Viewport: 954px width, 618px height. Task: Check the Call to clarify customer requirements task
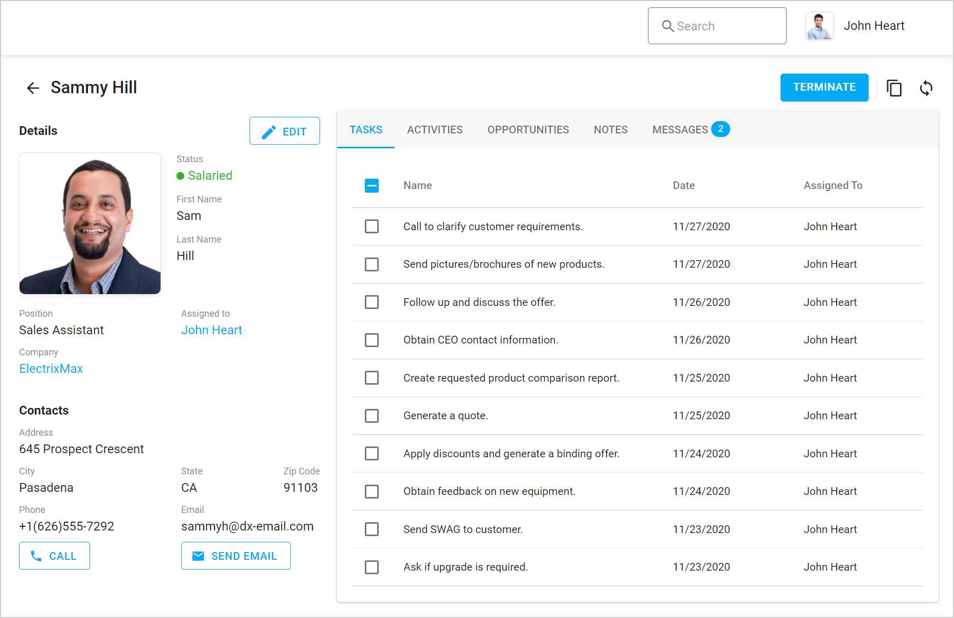coord(372,227)
